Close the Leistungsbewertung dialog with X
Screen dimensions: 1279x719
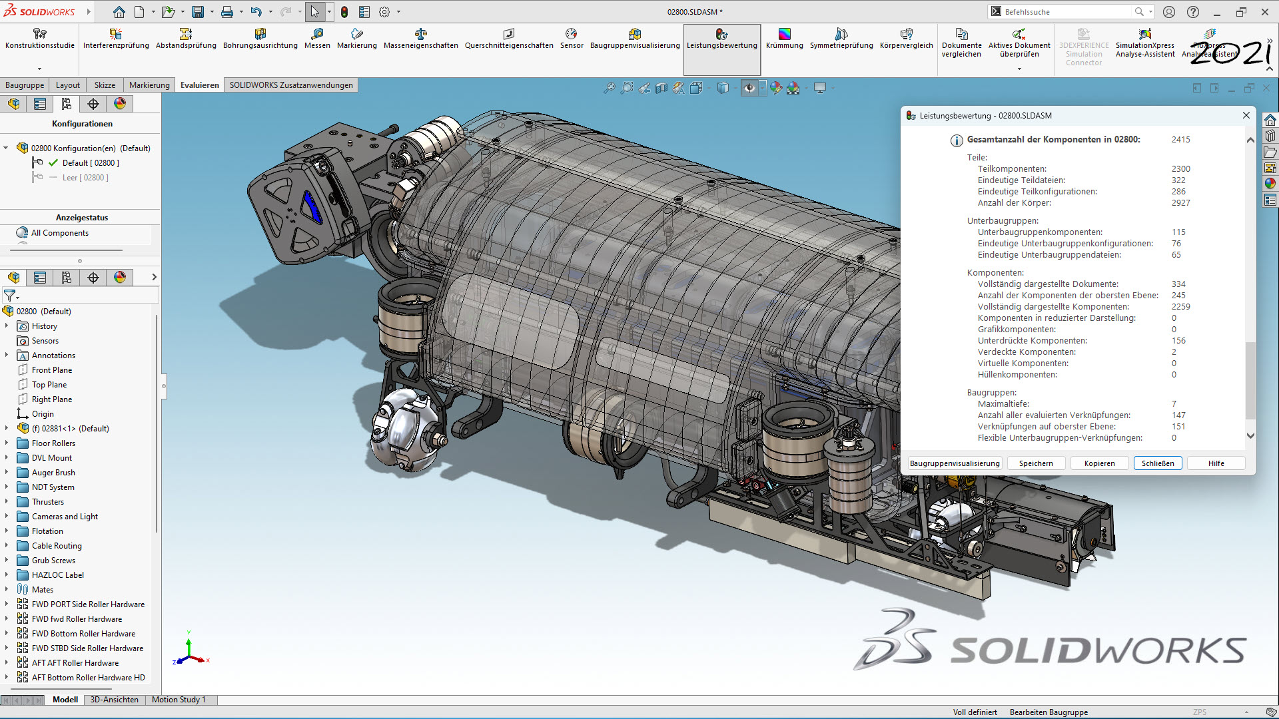click(1246, 115)
